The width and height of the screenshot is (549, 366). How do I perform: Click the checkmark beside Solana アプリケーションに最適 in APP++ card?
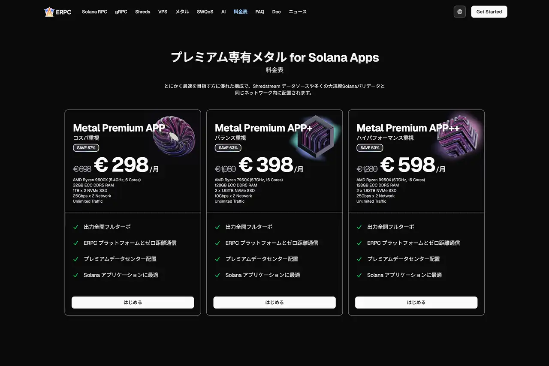coord(359,275)
